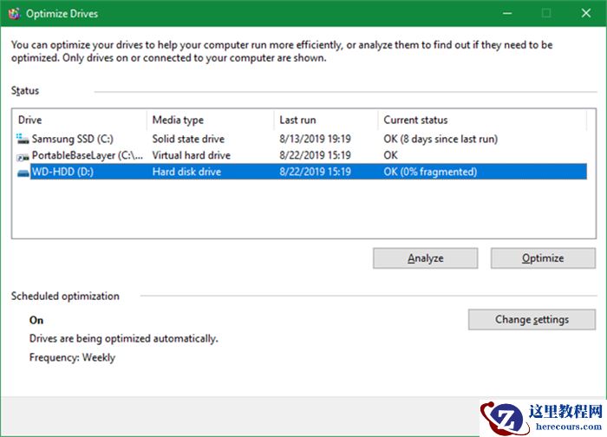Click the Optimize button
This screenshot has width=607, height=437.
(x=543, y=258)
